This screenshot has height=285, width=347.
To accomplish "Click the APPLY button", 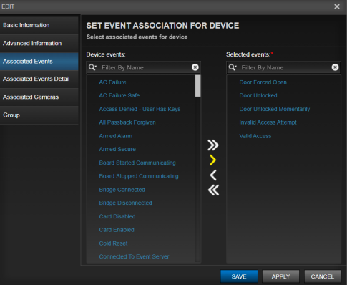I will pos(280,276).
